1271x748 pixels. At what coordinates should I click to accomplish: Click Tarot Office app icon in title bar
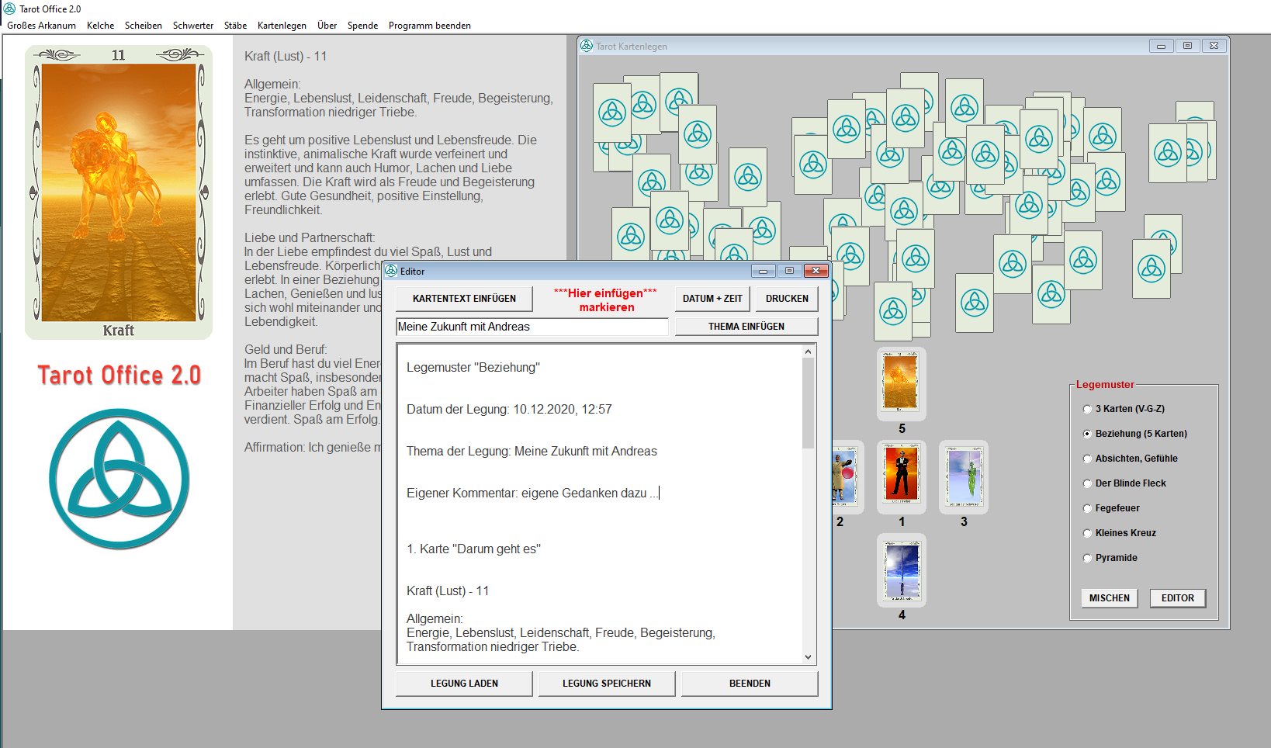9,9
